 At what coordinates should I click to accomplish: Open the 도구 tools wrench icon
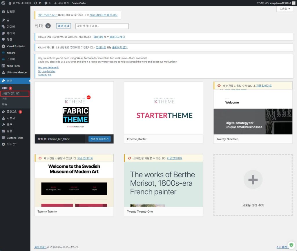(x=3, y=124)
